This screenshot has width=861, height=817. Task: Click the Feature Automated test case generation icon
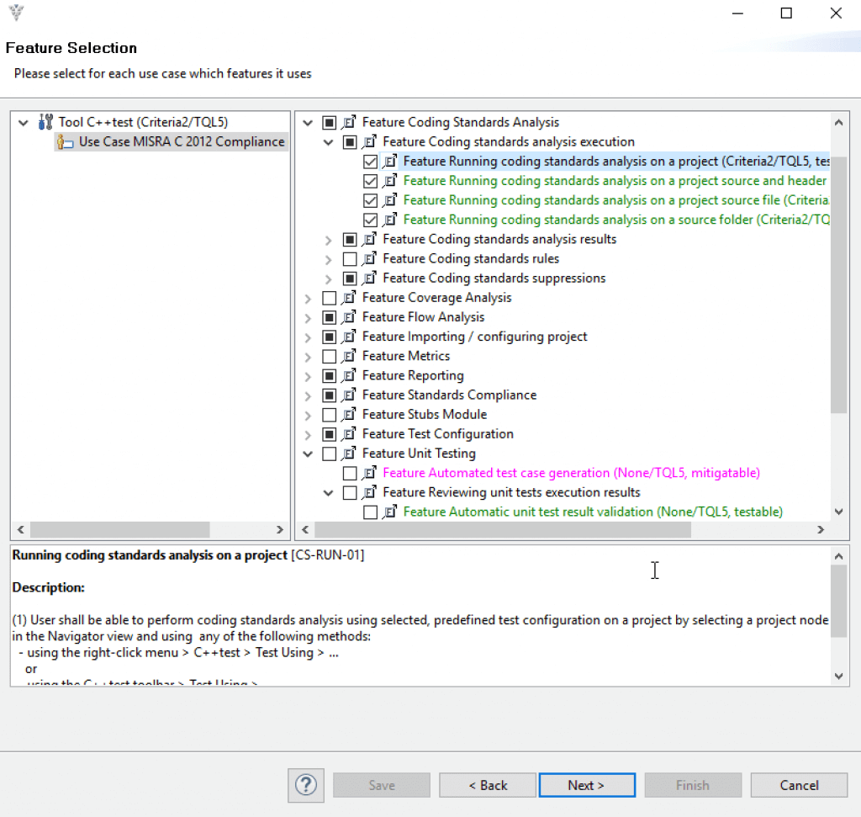[x=369, y=473]
